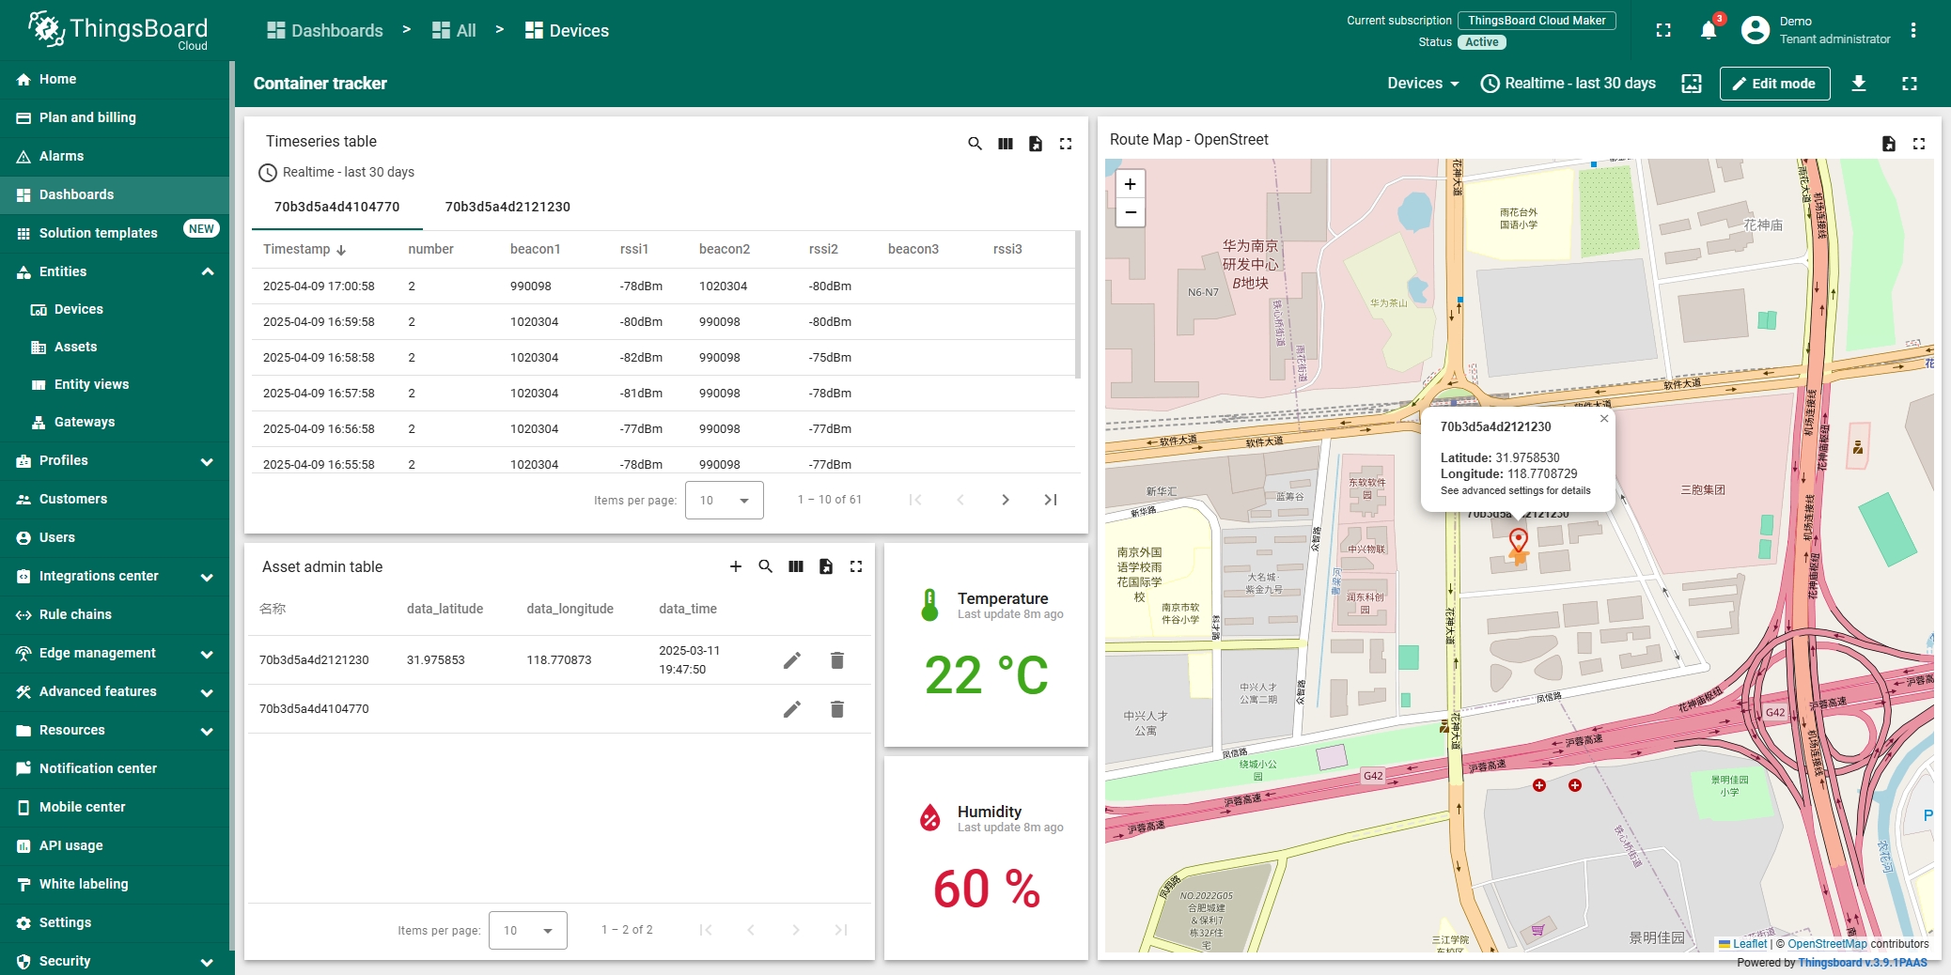This screenshot has width=1951, height=975.
Task: Switch to the 70b3d5a4d2121230 tab
Action: tap(507, 207)
